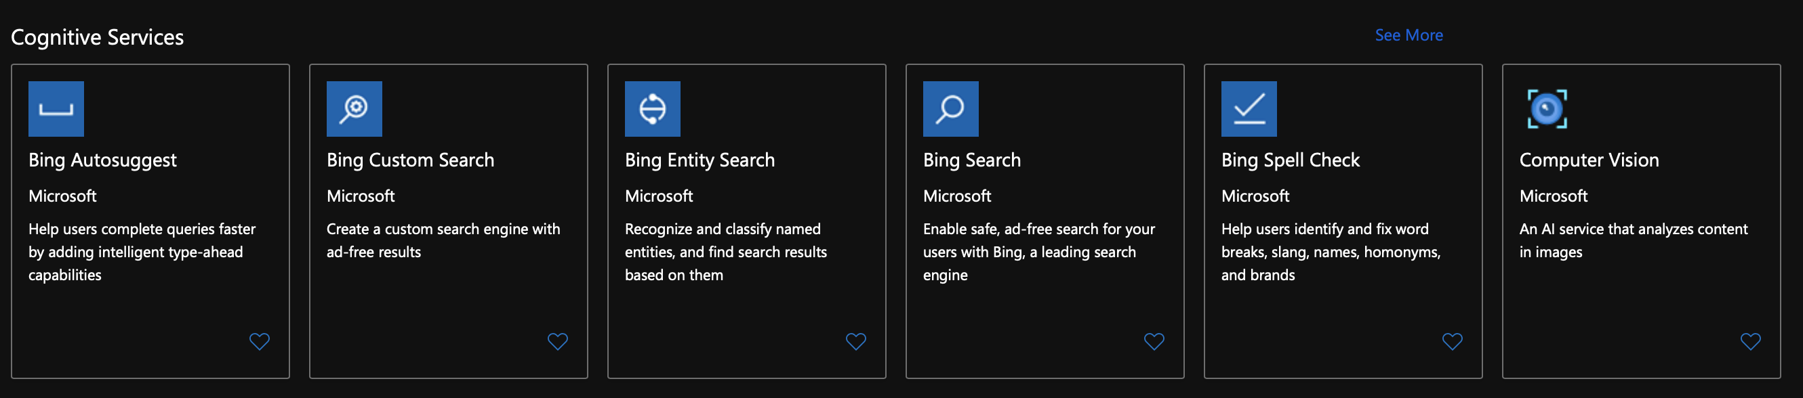Open the Computer Vision title
This screenshot has width=1803, height=398.
pos(1589,160)
